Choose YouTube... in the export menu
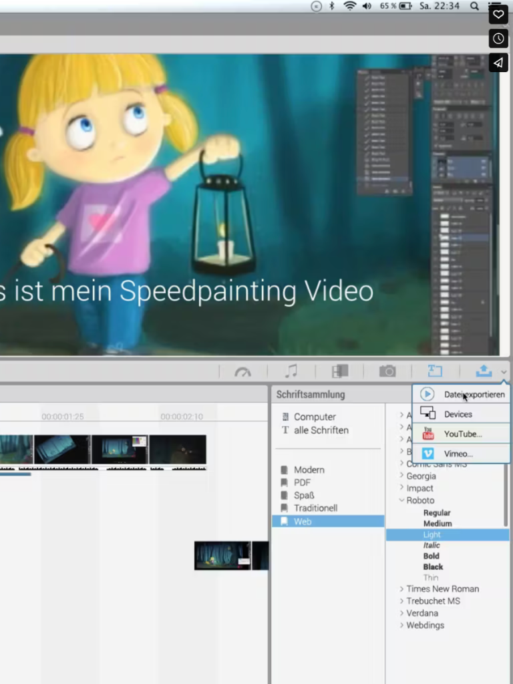This screenshot has height=684, width=513. pyautogui.click(x=463, y=434)
